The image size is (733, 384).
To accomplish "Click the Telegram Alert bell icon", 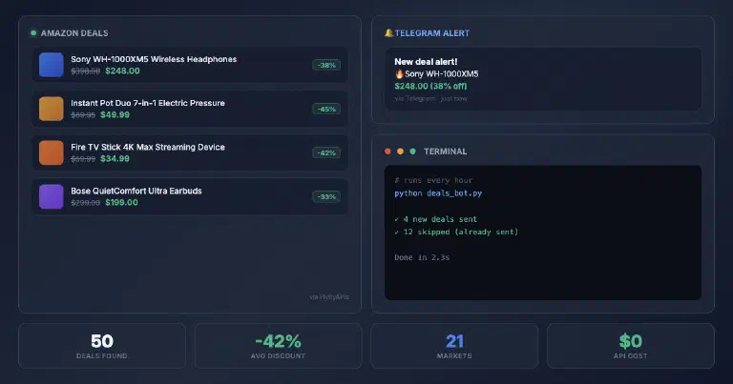I will tap(389, 33).
